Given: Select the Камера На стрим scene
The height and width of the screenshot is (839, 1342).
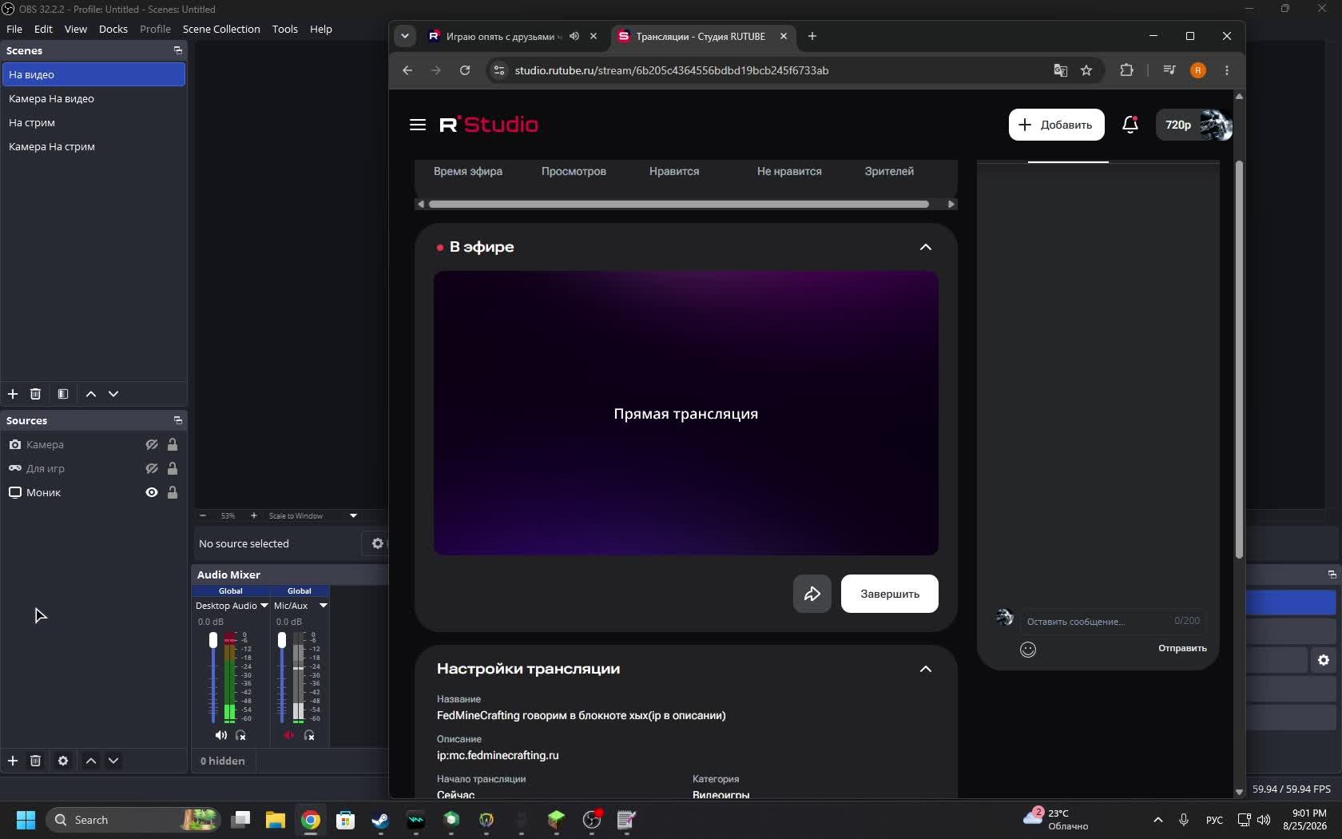Looking at the screenshot, I should click(x=93, y=146).
